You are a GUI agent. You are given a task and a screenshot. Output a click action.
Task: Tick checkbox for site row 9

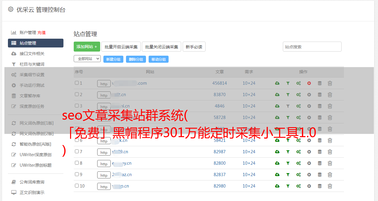pos(77,174)
